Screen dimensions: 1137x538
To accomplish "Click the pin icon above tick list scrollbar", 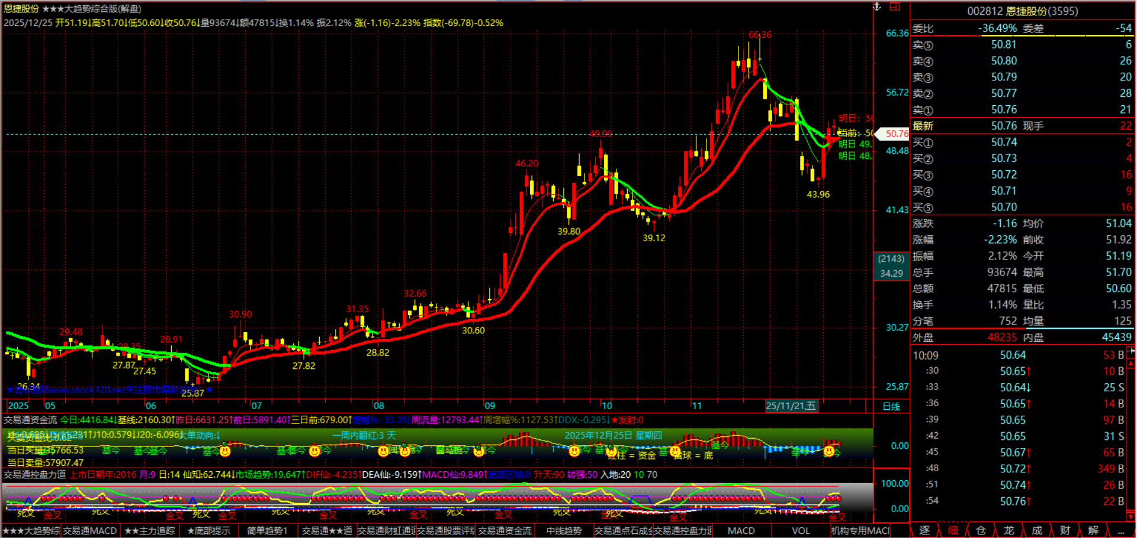I will pyautogui.click(x=1130, y=351).
